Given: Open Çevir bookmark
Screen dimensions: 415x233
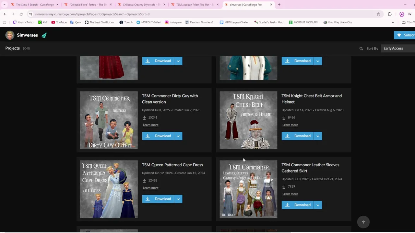Looking at the screenshot, I should coord(76,22).
